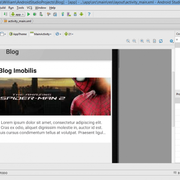180x180 pixels.
Task: Expand the Component Tree filter arrow
Action: coord(177,40)
